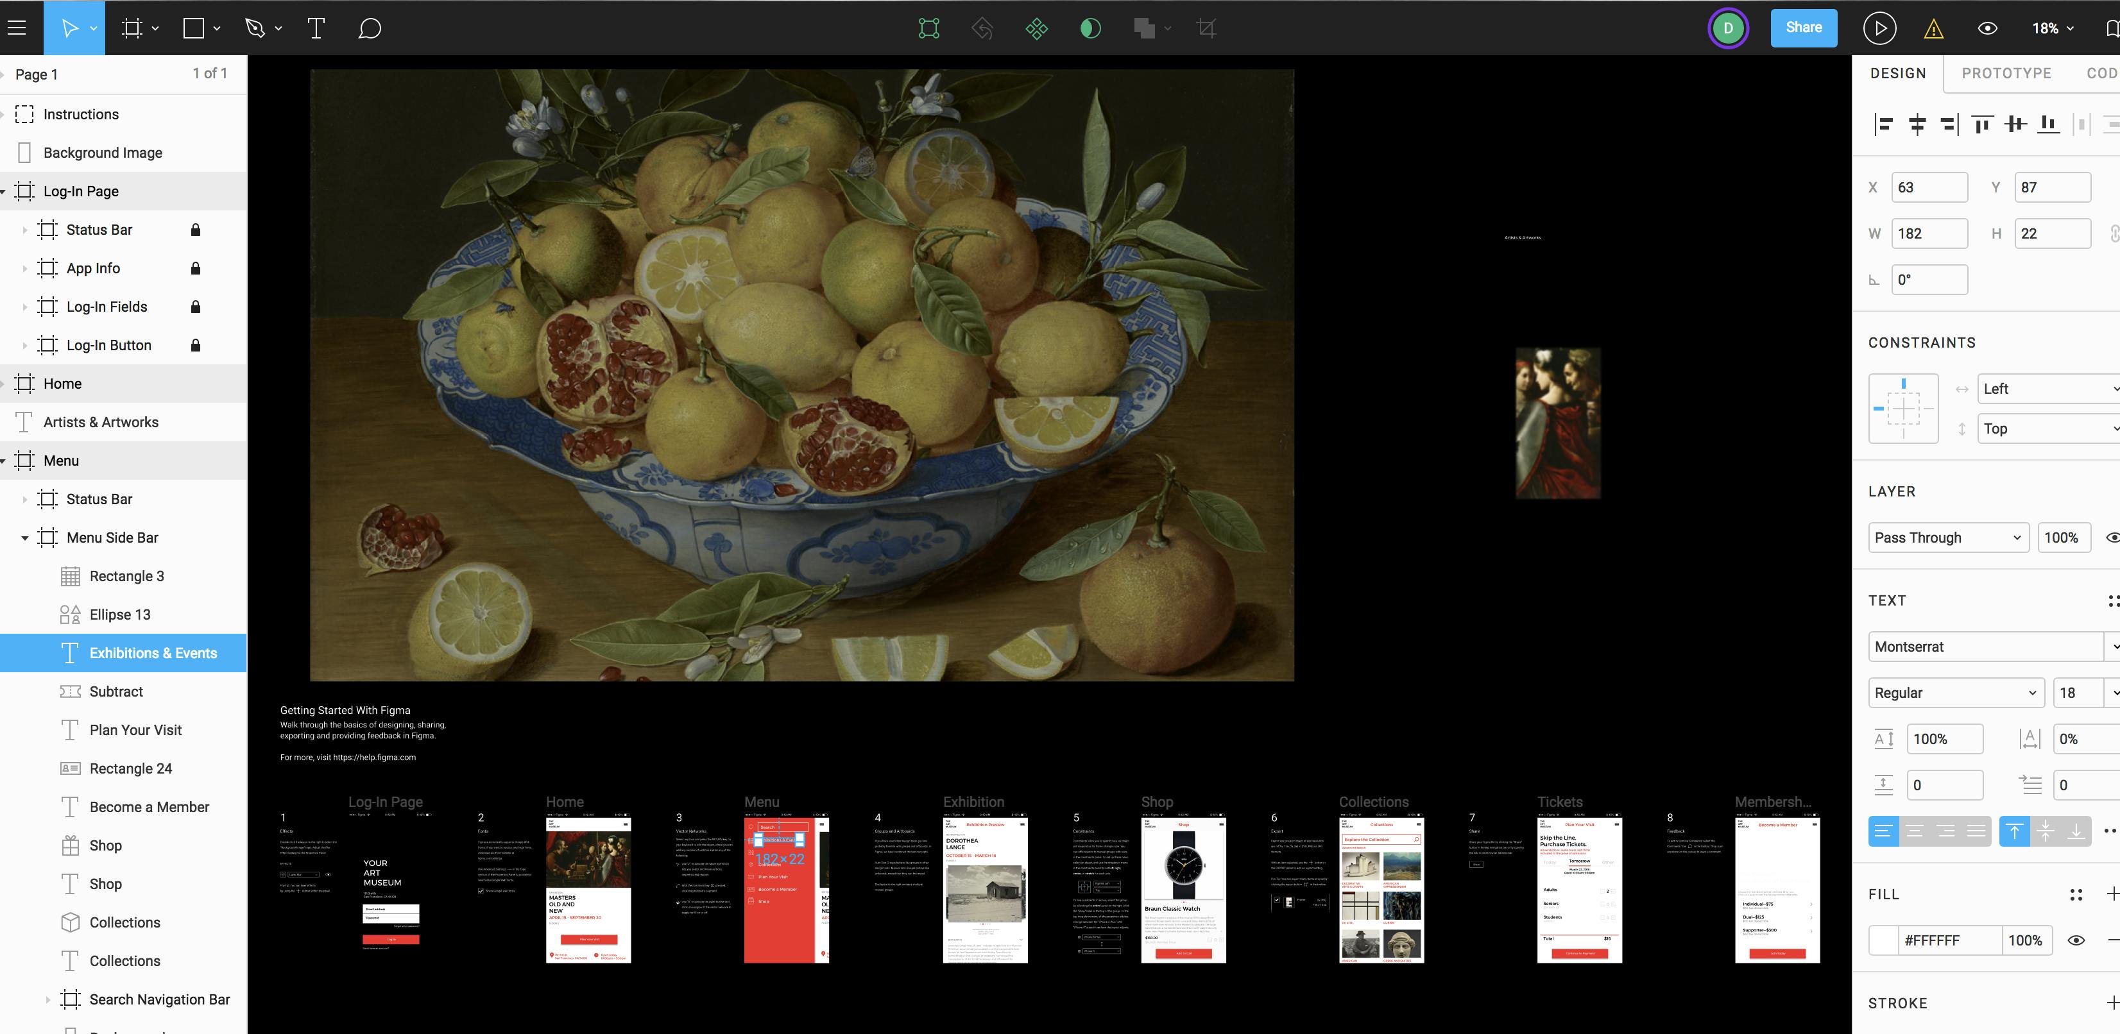The height and width of the screenshot is (1034, 2120).
Task: Switch to the Design tab
Action: pos(1898,73)
